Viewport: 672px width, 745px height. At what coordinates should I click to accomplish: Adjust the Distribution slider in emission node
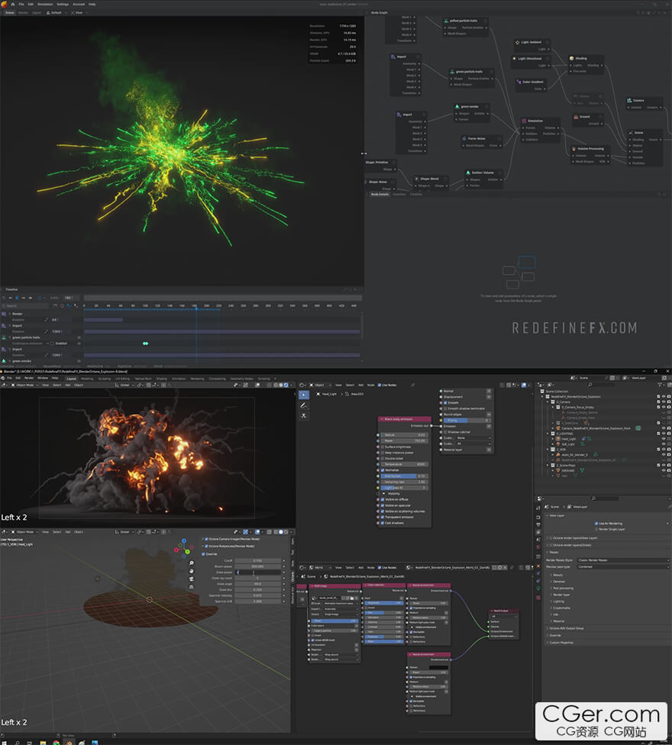(405, 476)
